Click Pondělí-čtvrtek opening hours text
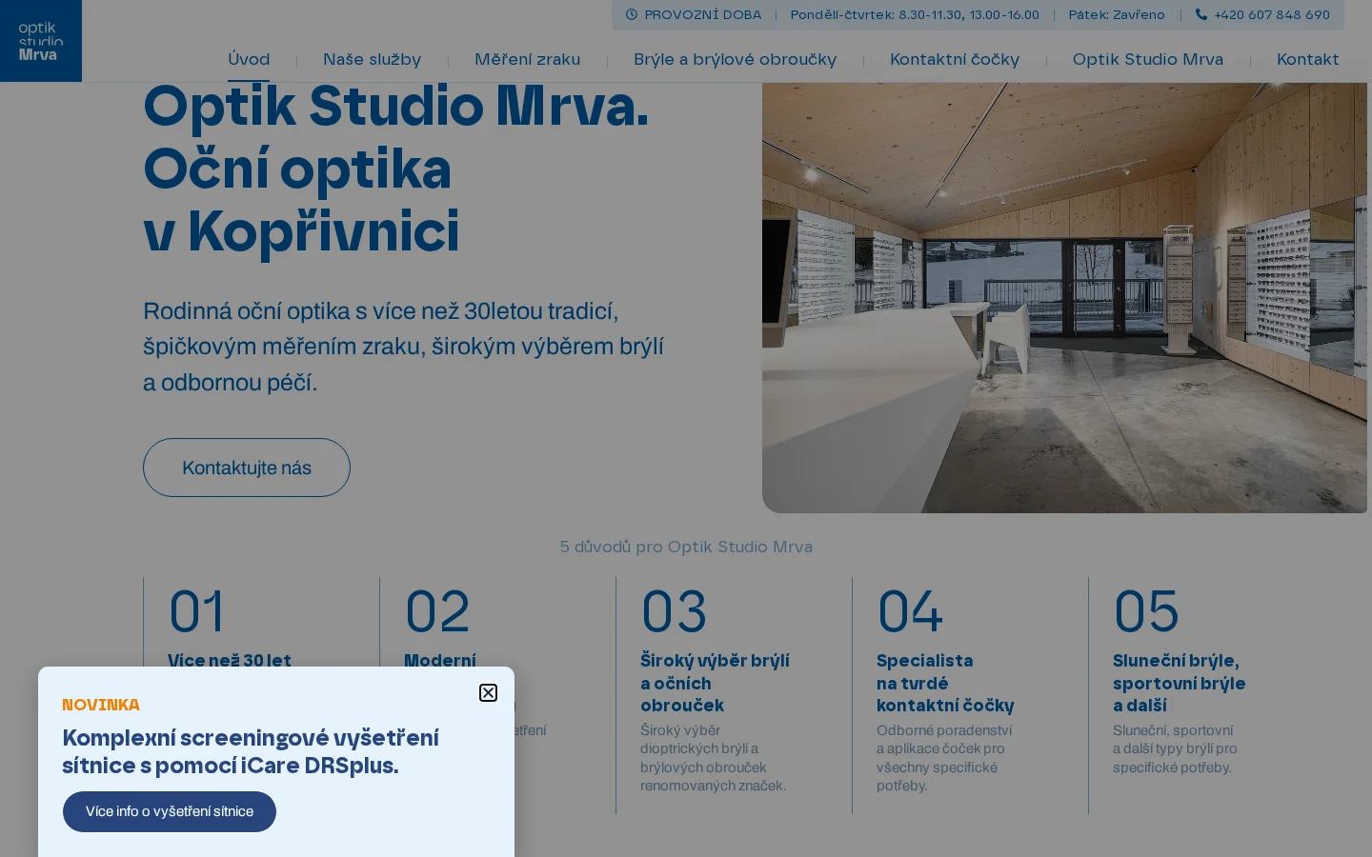 pos(915,14)
